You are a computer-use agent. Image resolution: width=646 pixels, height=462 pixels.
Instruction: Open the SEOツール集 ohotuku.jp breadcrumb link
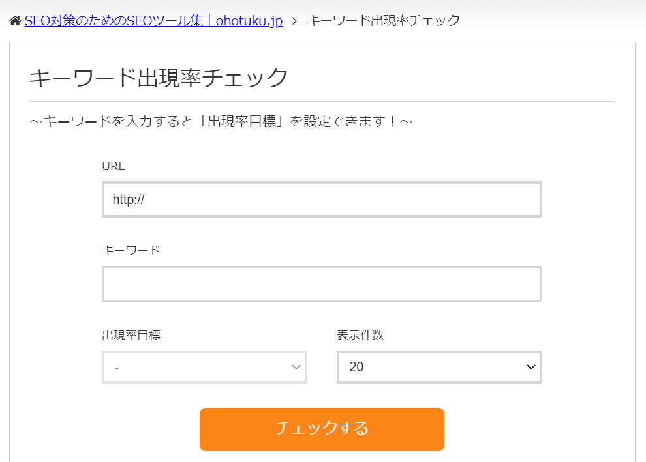[x=153, y=21]
